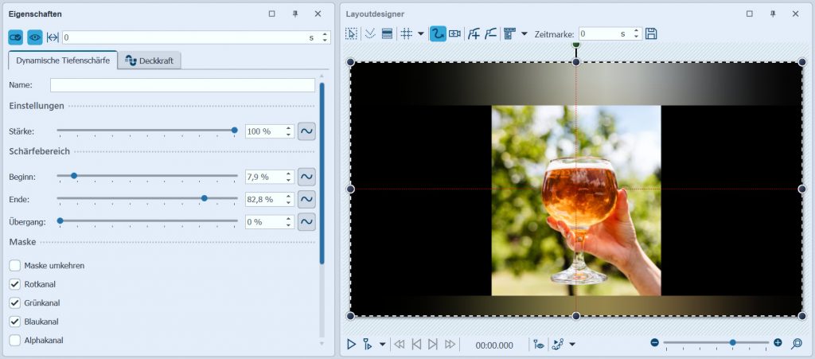Click the curve button next to Ende
Viewport: 815px width, 359px height.
pyautogui.click(x=306, y=199)
